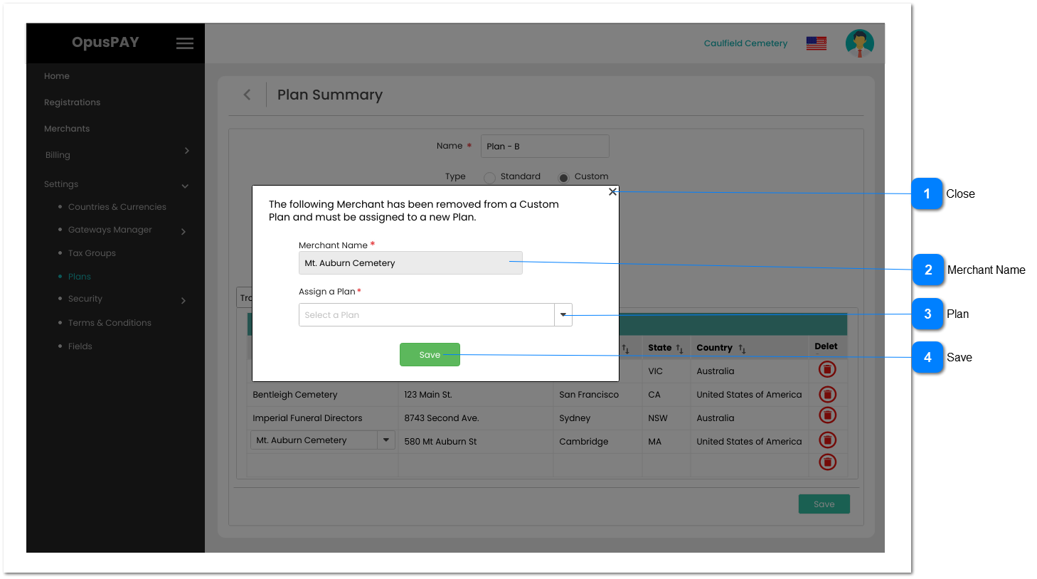Click Save in the merchant dialog
1037x579 pixels.
point(430,354)
